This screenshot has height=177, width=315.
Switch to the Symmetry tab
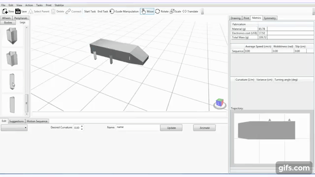pyautogui.click(x=270, y=18)
